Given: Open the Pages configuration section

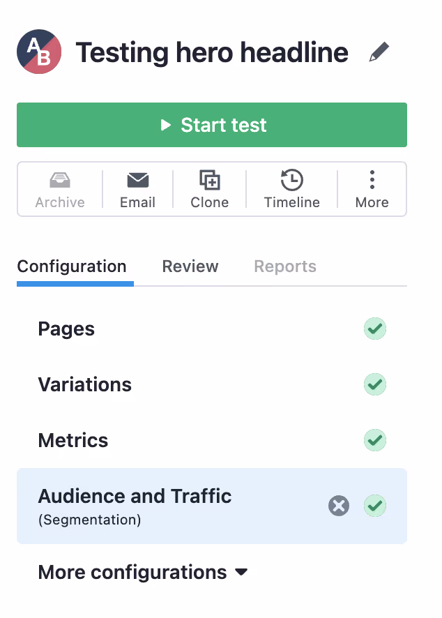Looking at the screenshot, I should pyautogui.click(x=212, y=329).
